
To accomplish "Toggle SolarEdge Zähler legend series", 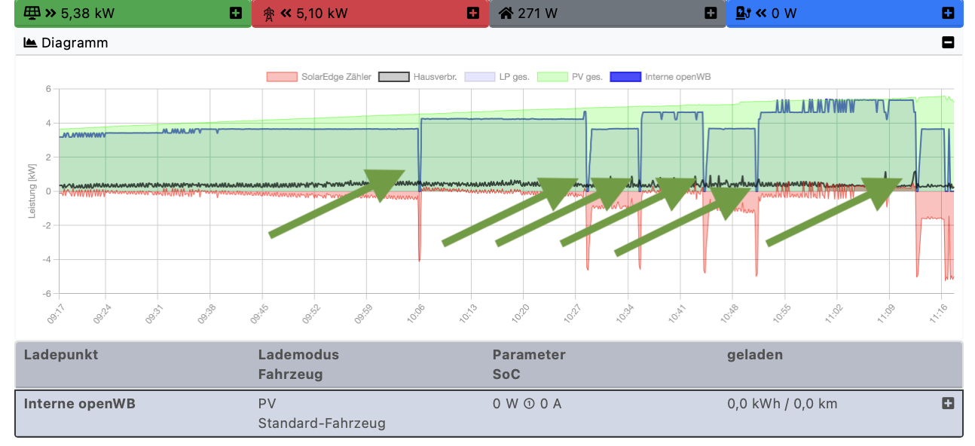I will tap(320, 77).
